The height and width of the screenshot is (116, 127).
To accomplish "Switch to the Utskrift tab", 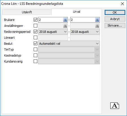I will (x=27, y=12).
